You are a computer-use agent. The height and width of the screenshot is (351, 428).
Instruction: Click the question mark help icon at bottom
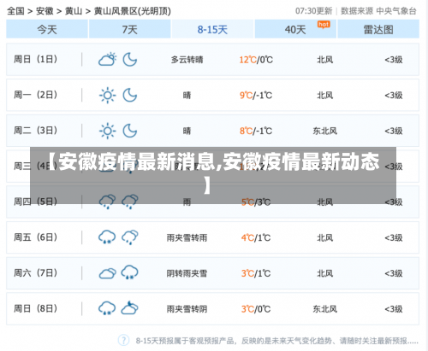pos(123,340)
